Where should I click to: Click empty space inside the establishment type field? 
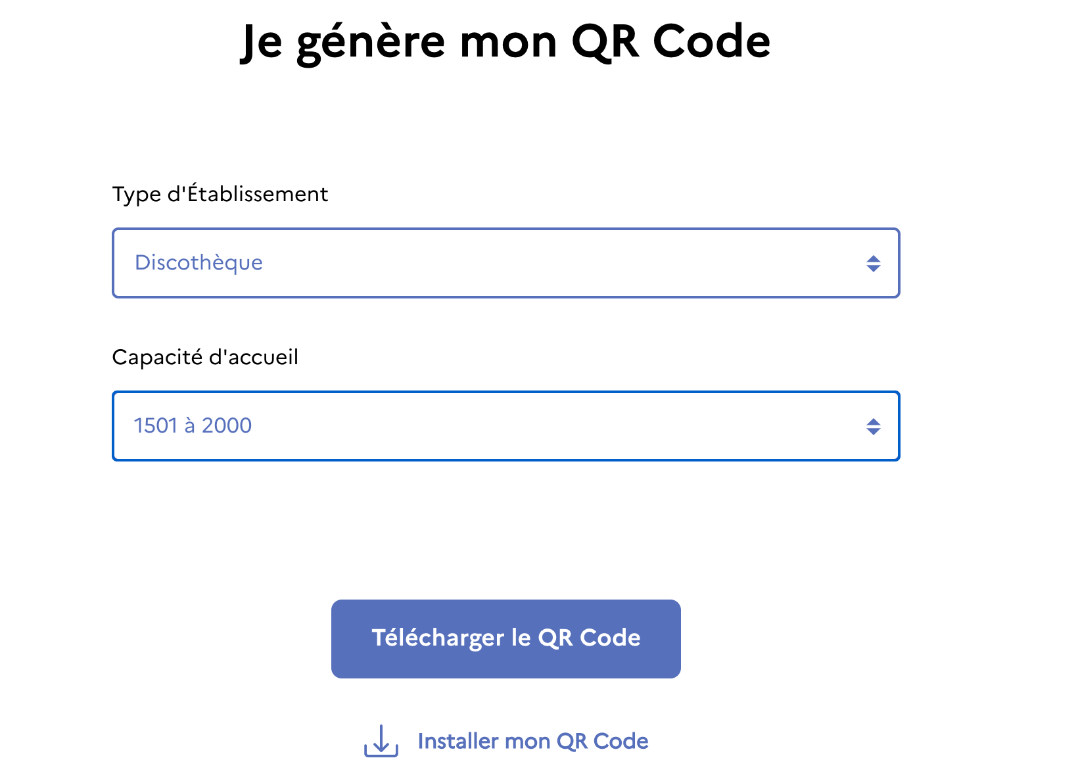click(559, 263)
